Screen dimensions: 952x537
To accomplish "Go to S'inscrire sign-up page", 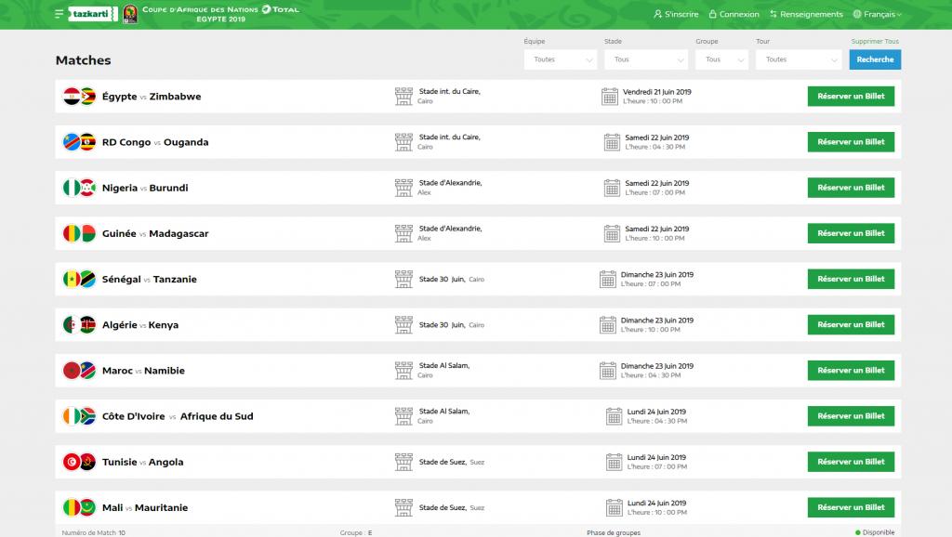I will [676, 14].
